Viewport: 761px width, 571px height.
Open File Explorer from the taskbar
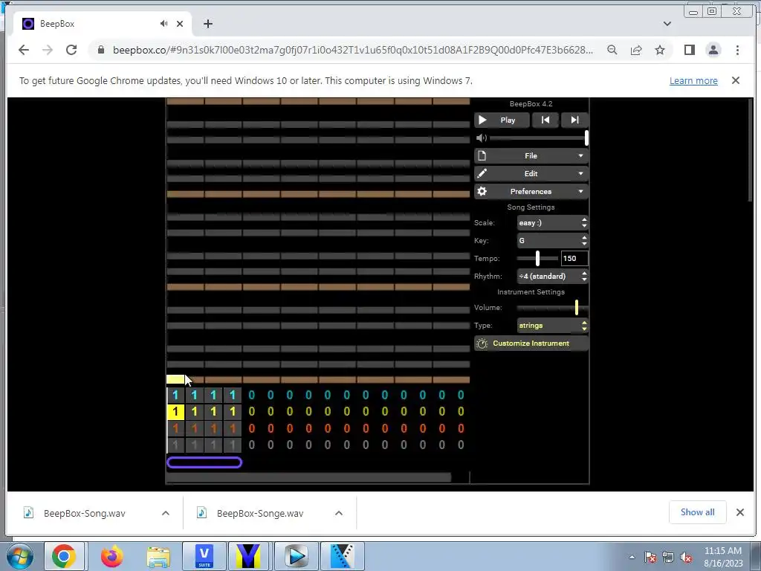coord(158,556)
